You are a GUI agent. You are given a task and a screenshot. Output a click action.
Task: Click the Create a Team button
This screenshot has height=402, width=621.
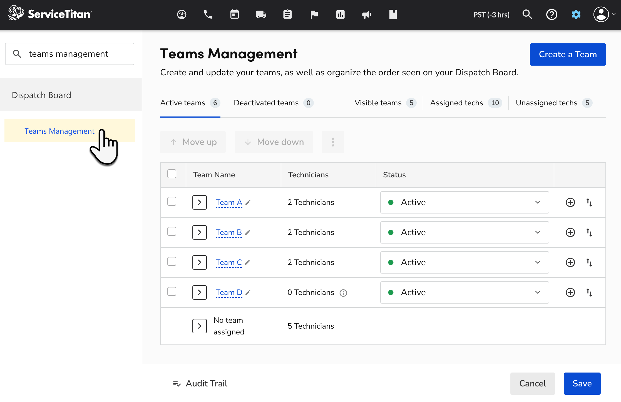tap(568, 54)
